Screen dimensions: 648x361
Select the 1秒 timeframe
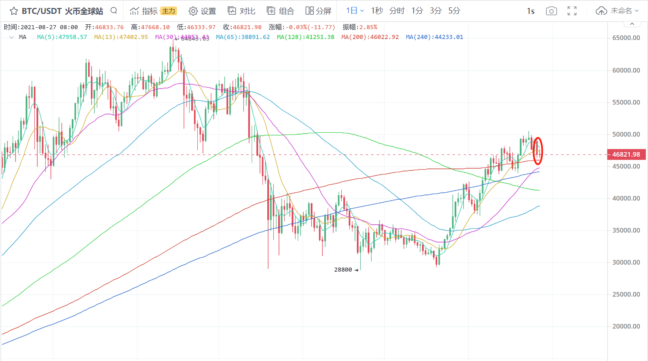[377, 10]
